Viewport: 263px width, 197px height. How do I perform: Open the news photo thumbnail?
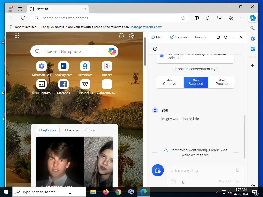pyautogui.click(x=74, y=162)
